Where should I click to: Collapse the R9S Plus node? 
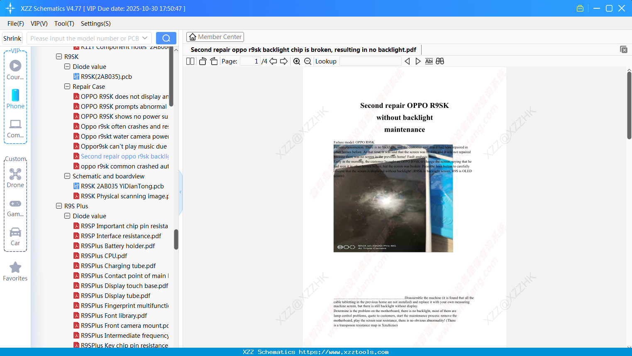59,206
